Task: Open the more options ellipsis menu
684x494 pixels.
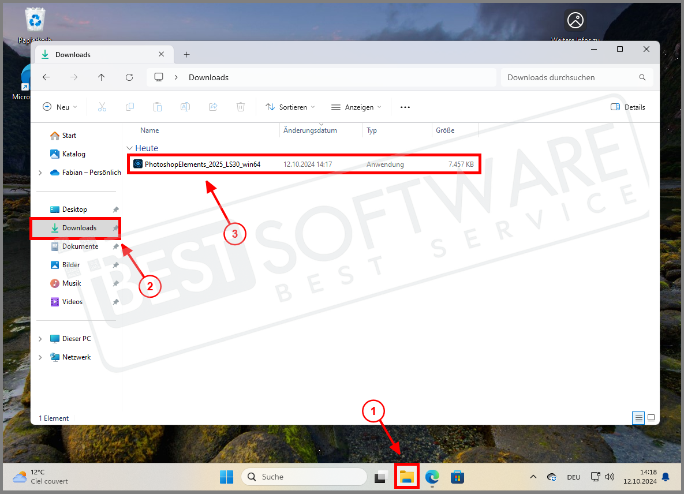Action: (x=405, y=107)
